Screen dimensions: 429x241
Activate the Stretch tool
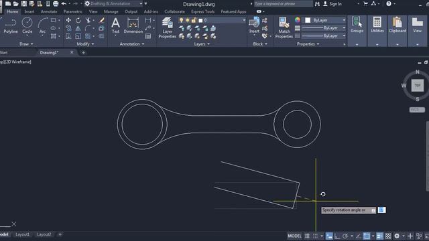click(x=68, y=36)
